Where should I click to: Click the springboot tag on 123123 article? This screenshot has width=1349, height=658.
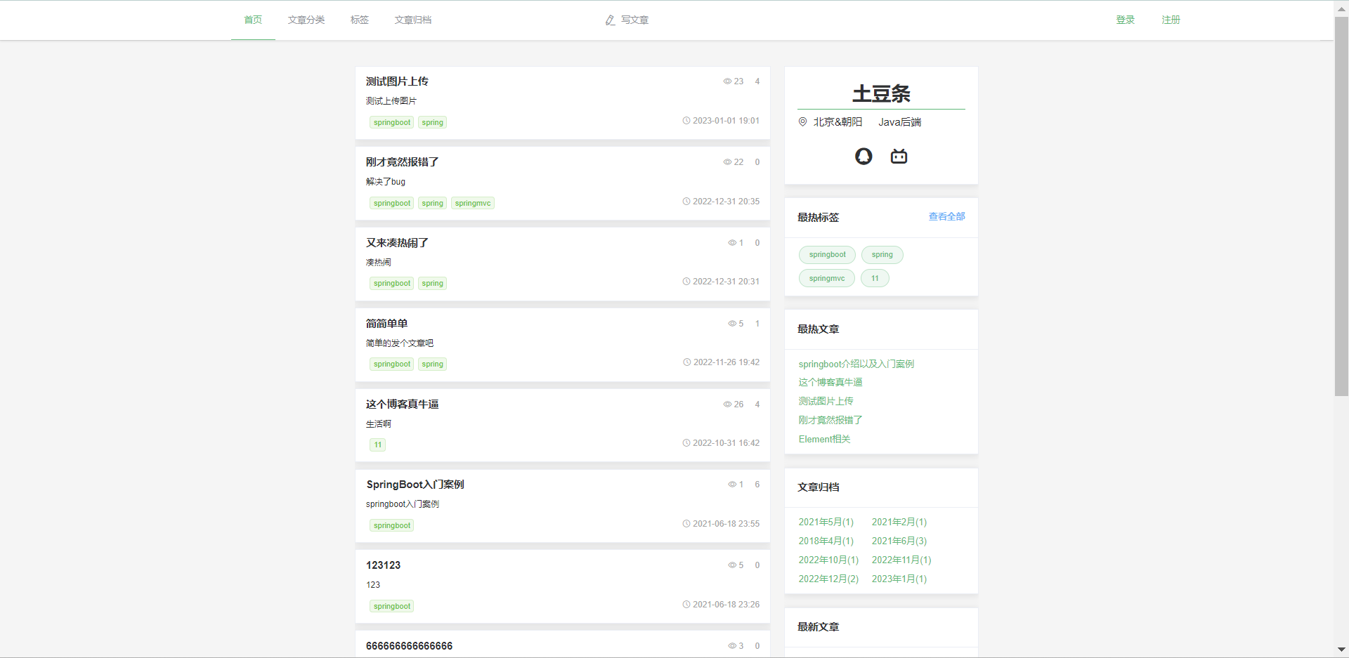click(392, 606)
